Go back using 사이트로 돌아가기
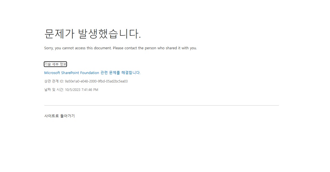This screenshot has width=330, height=172. click(x=60, y=116)
